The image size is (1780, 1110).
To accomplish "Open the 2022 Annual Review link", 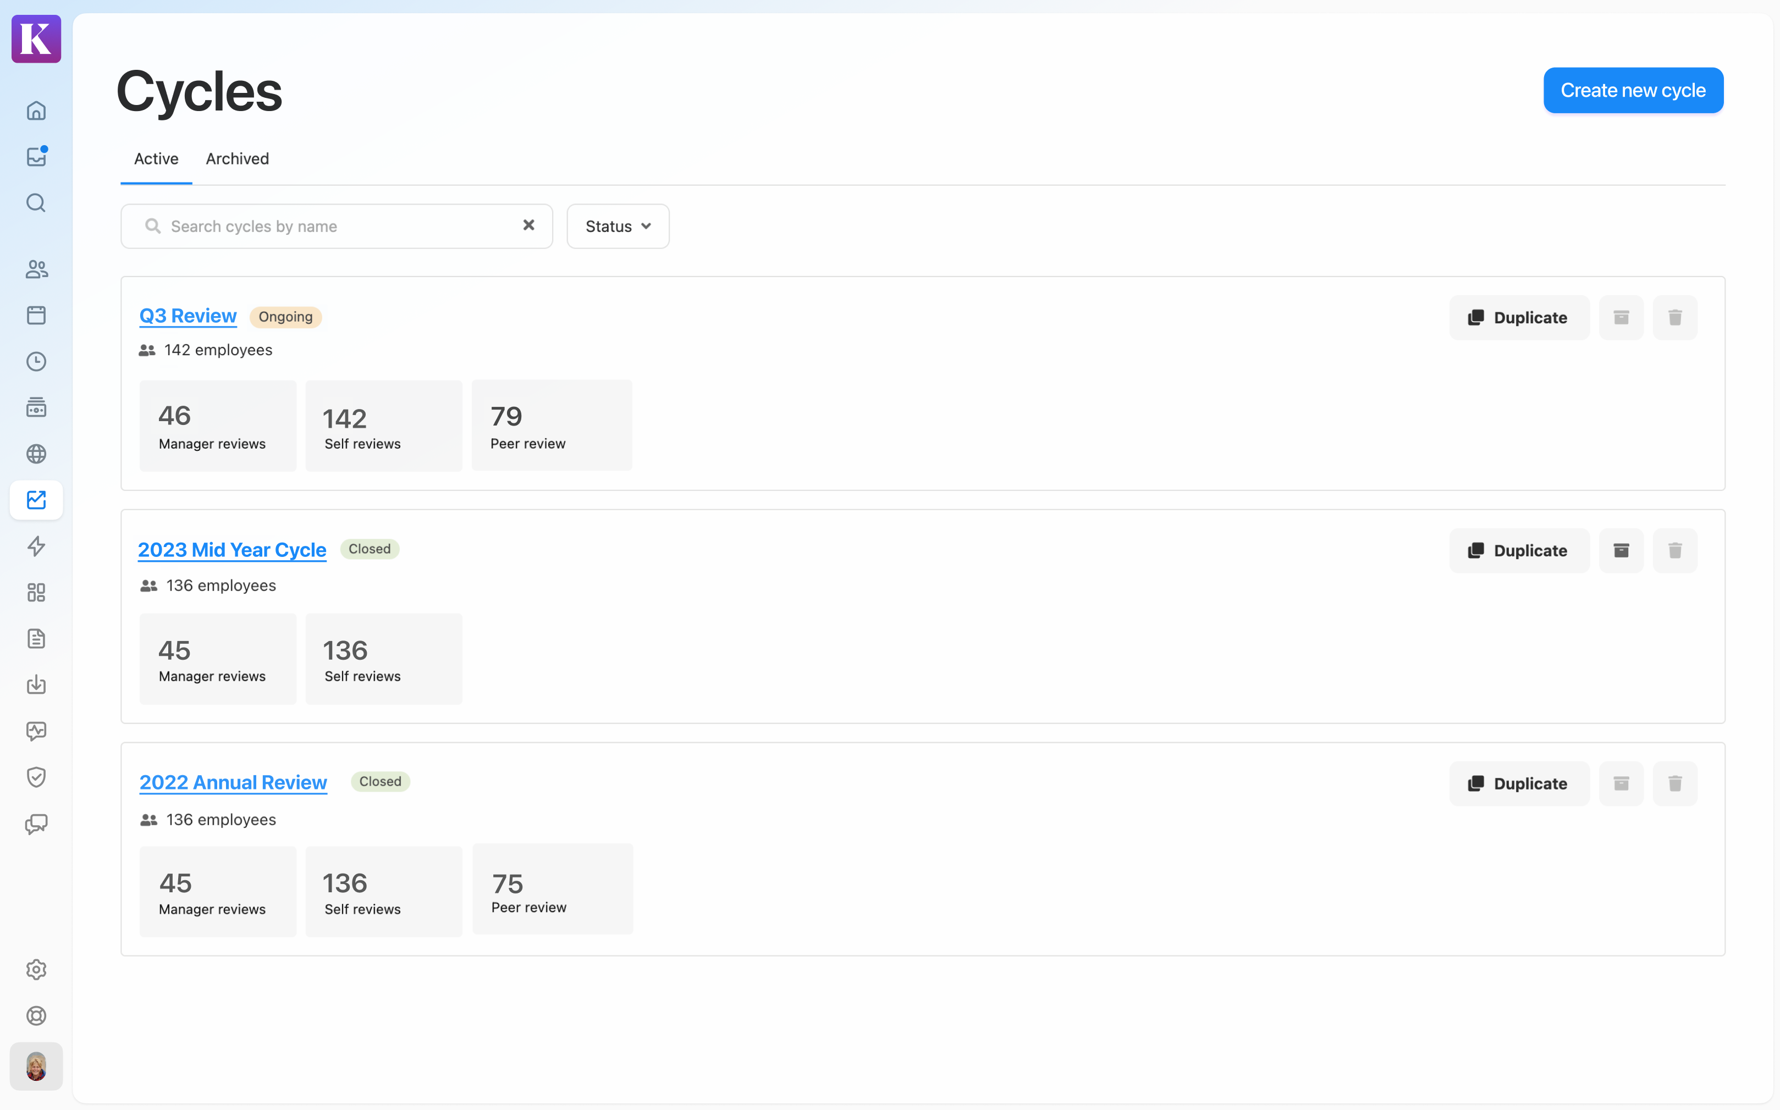I will pyautogui.click(x=233, y=782).
